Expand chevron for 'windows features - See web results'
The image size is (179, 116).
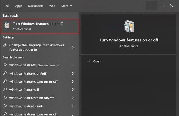coord(73,65)
